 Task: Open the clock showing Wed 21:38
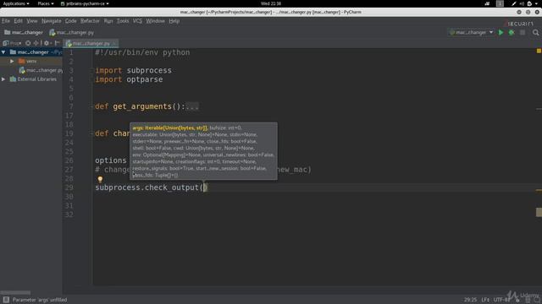[x=271, y=3]
